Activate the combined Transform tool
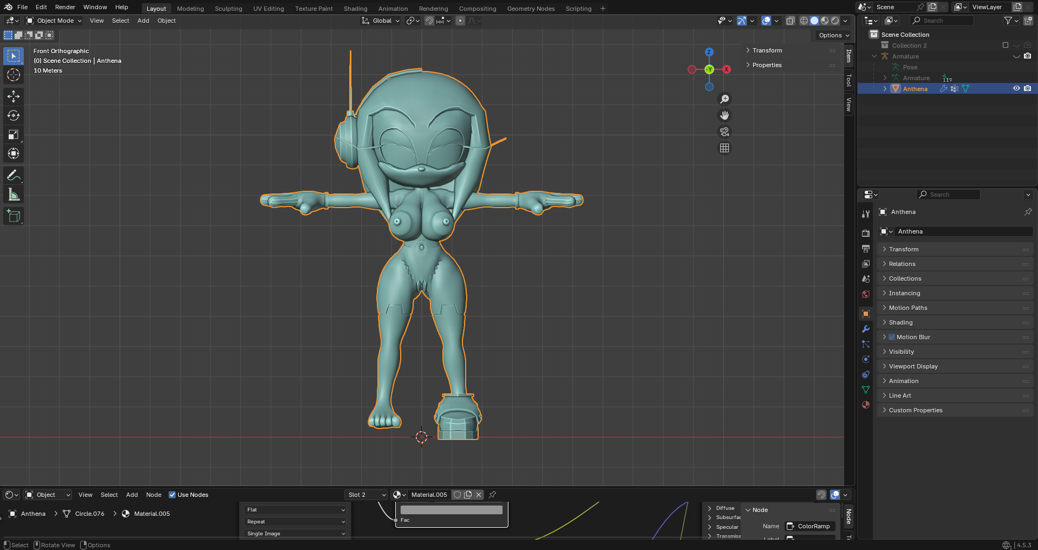The height and width of the screenshot is (550, 1038). [x=14, y=153]
